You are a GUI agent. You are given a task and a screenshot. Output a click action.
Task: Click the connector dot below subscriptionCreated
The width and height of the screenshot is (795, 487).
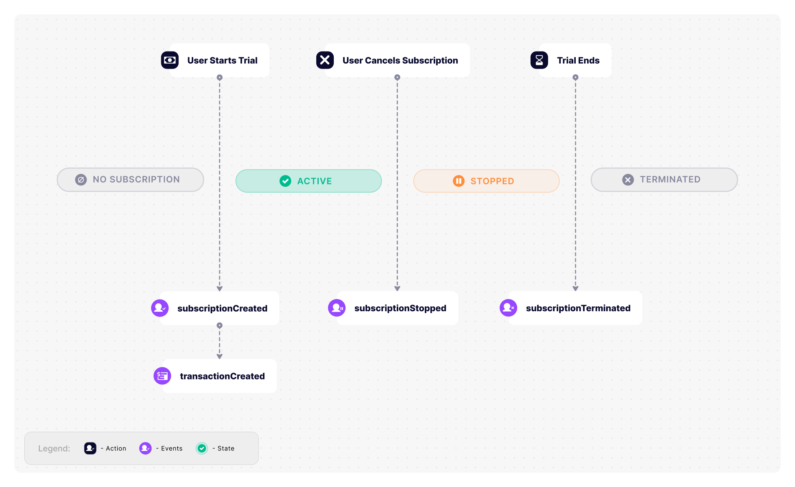pyautogui.click(x=220, y=325)
